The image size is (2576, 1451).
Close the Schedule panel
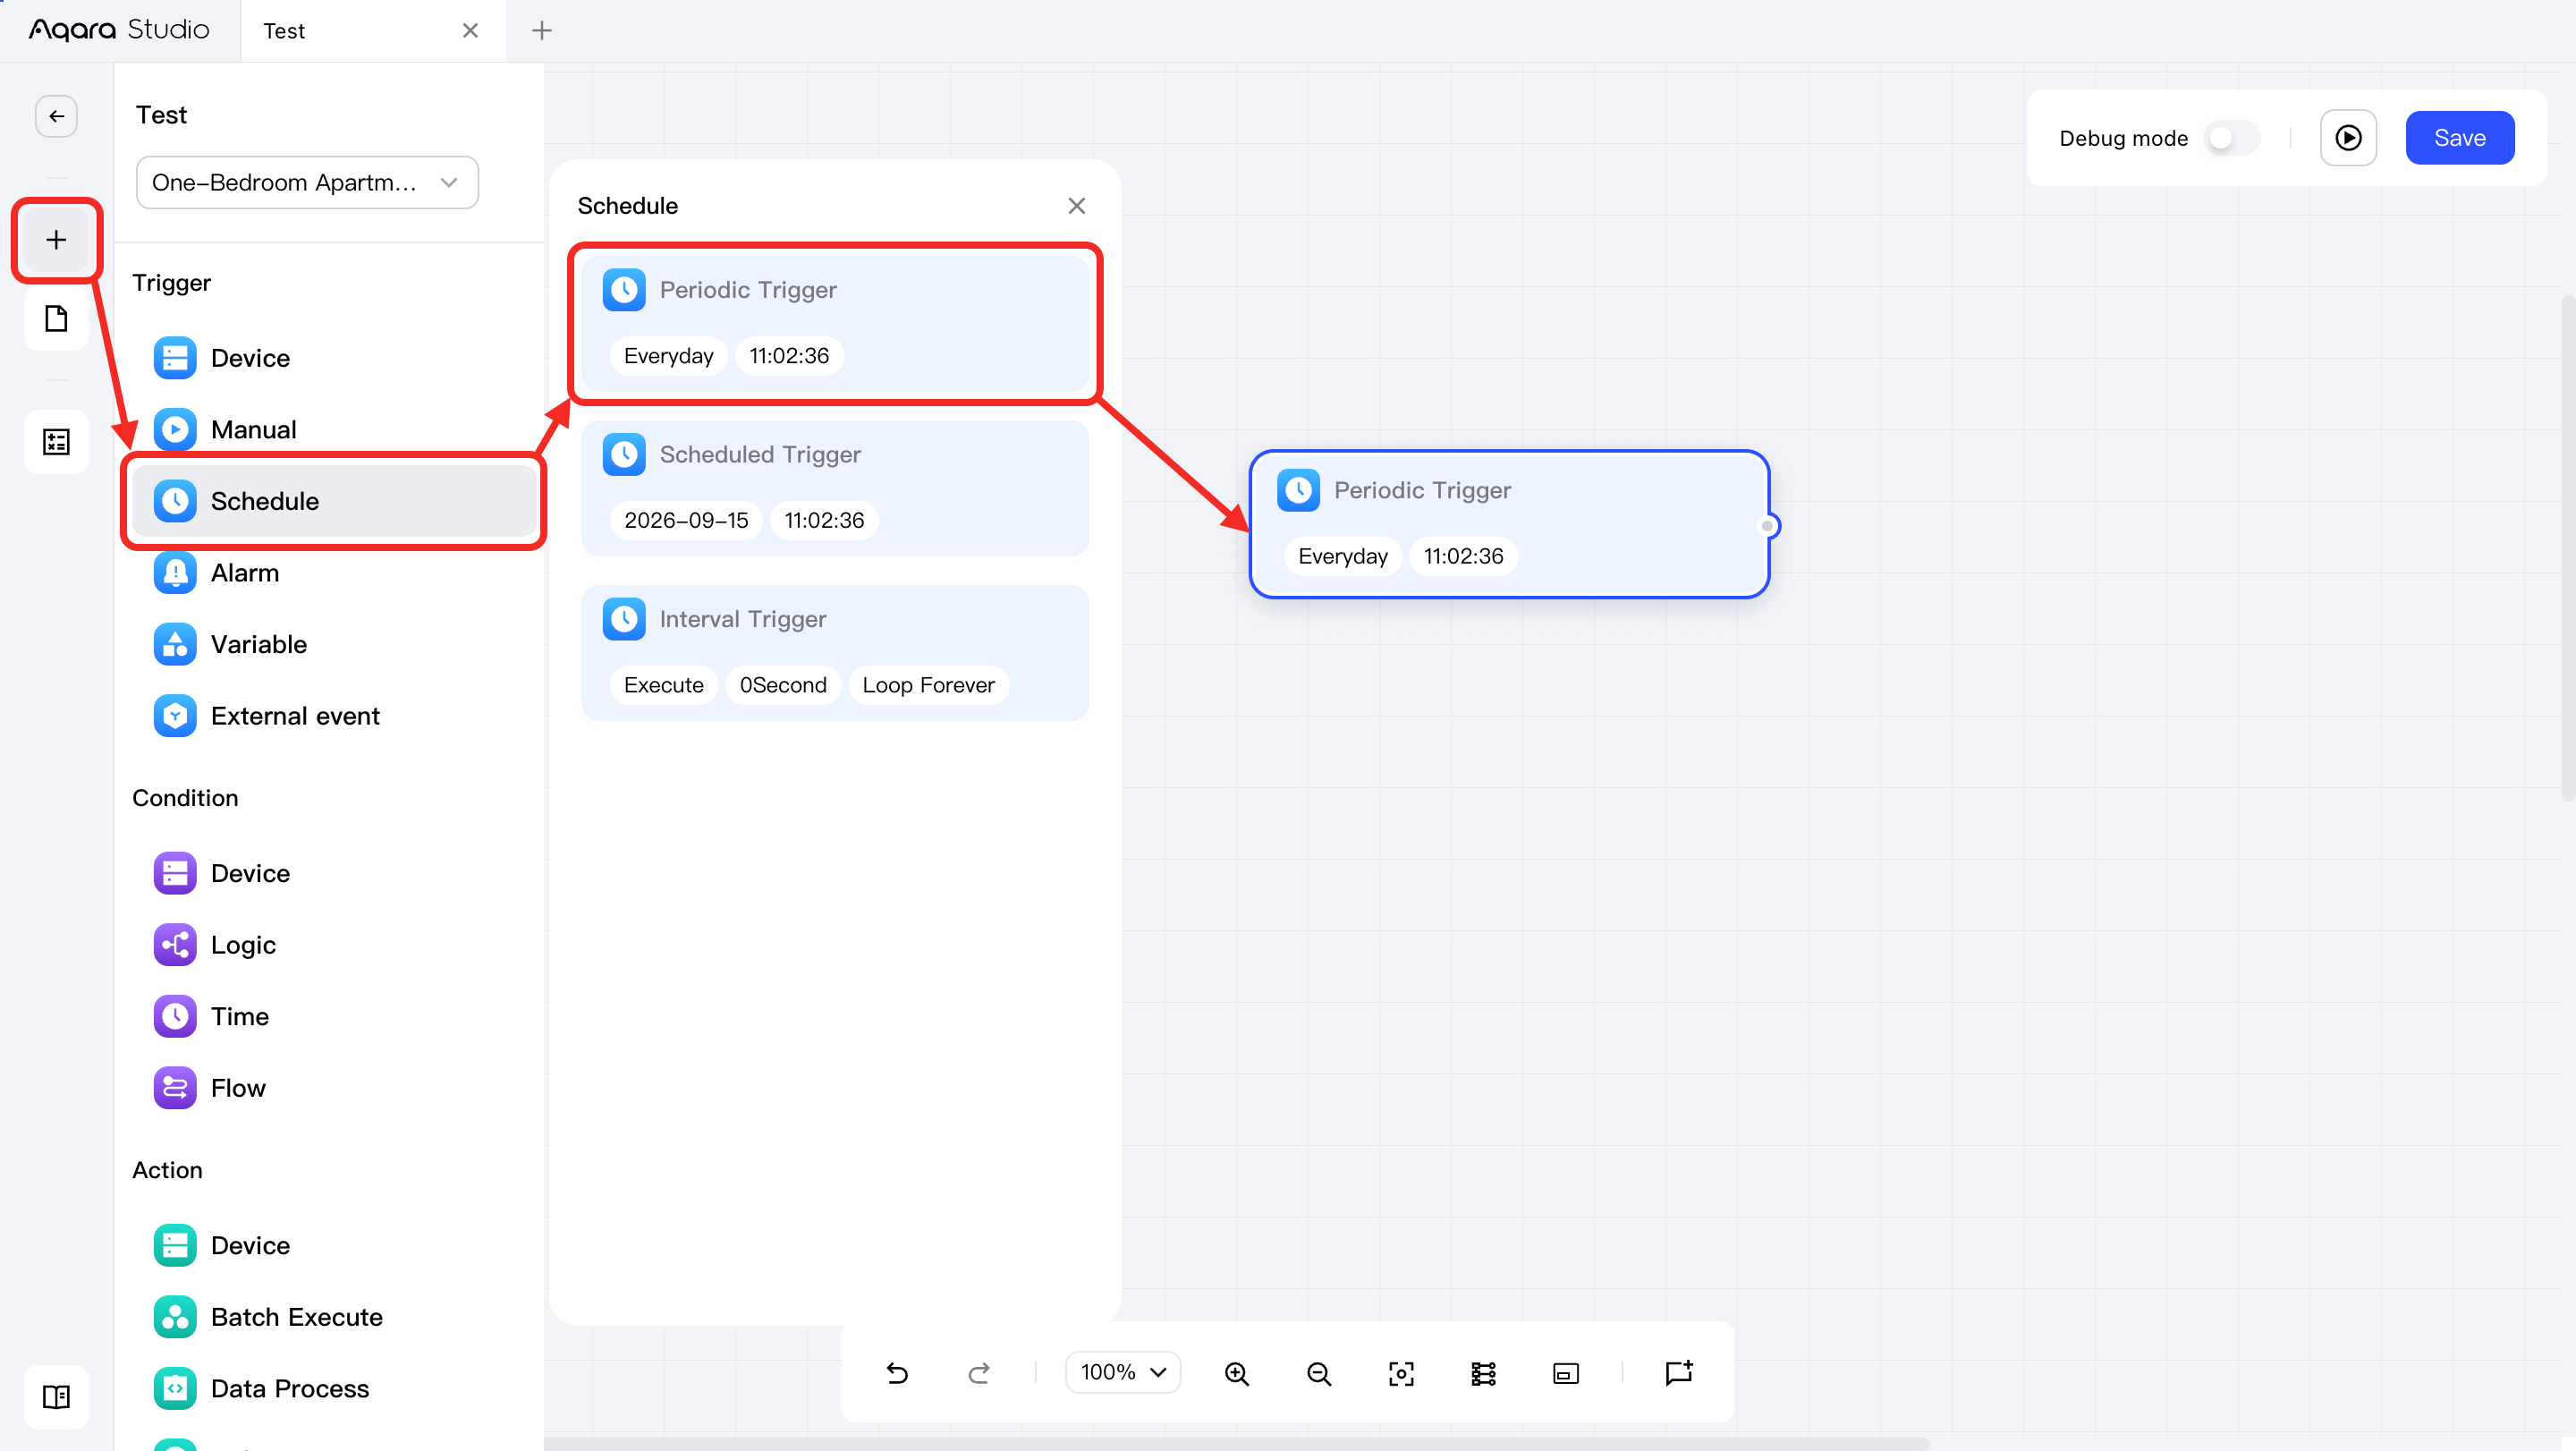[x=1076, y=205]
